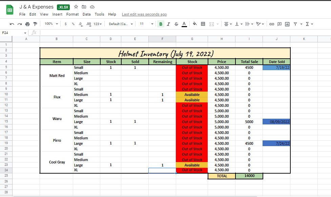
Task: Toggle Bold formatting
Action: [x=161, y=24]
